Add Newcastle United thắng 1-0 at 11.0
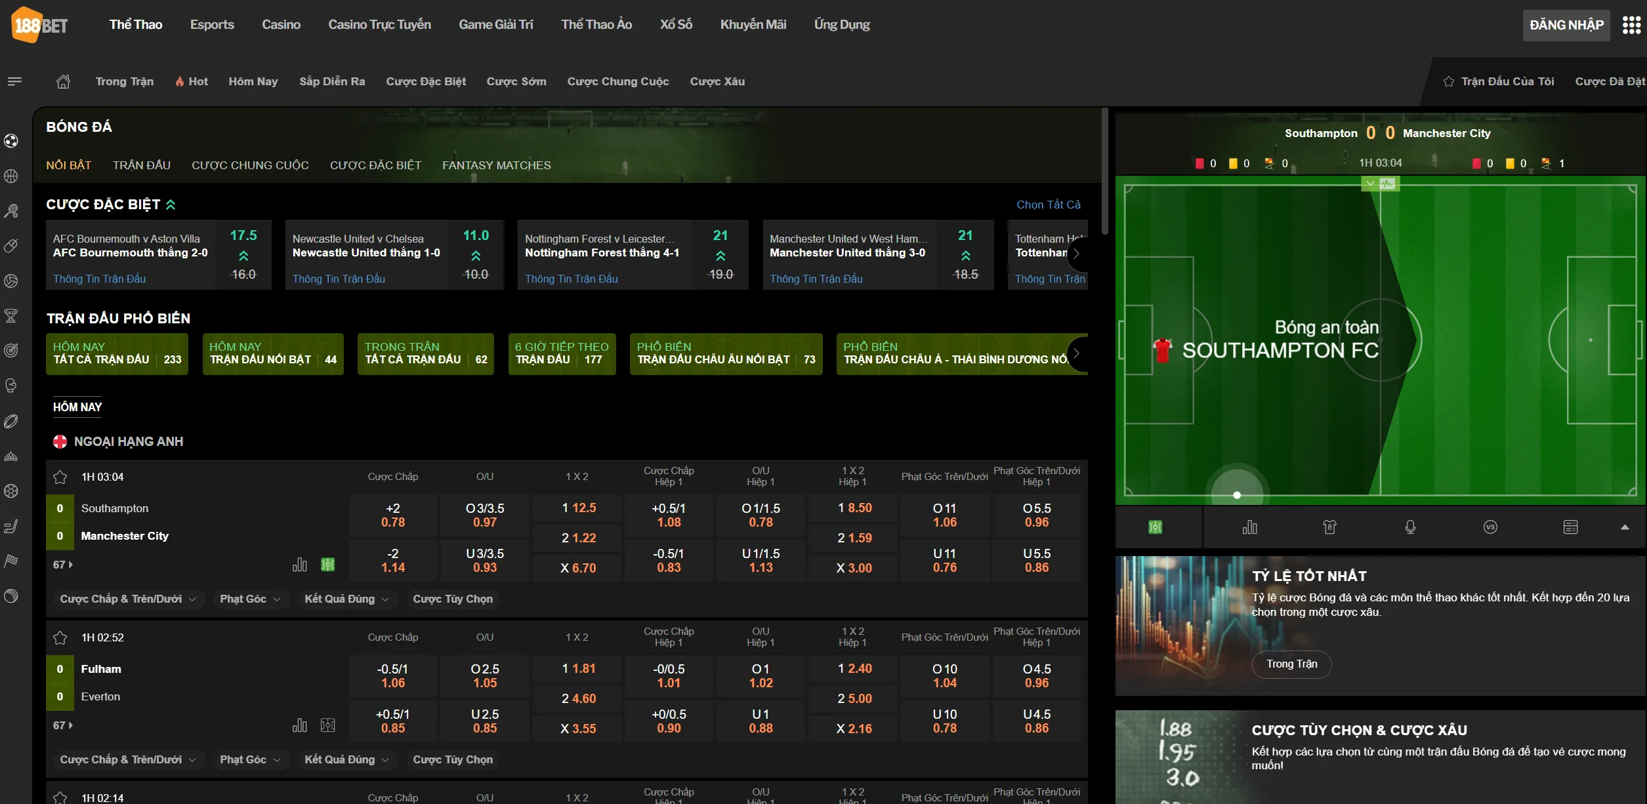 point(476,254)
